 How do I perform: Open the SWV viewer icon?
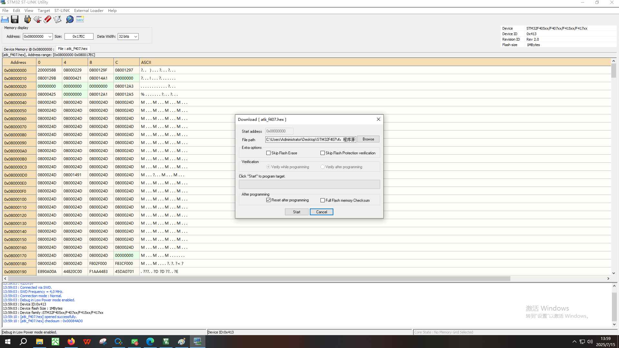coord(80,20)
